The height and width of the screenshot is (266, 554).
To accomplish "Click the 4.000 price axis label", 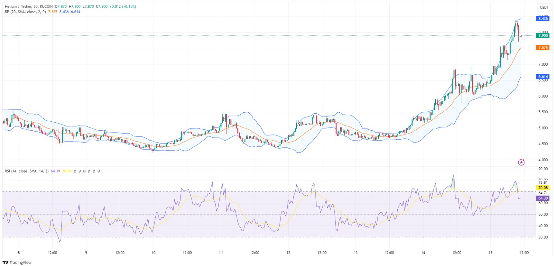I will pyautogui.click(x=543, y=160).
